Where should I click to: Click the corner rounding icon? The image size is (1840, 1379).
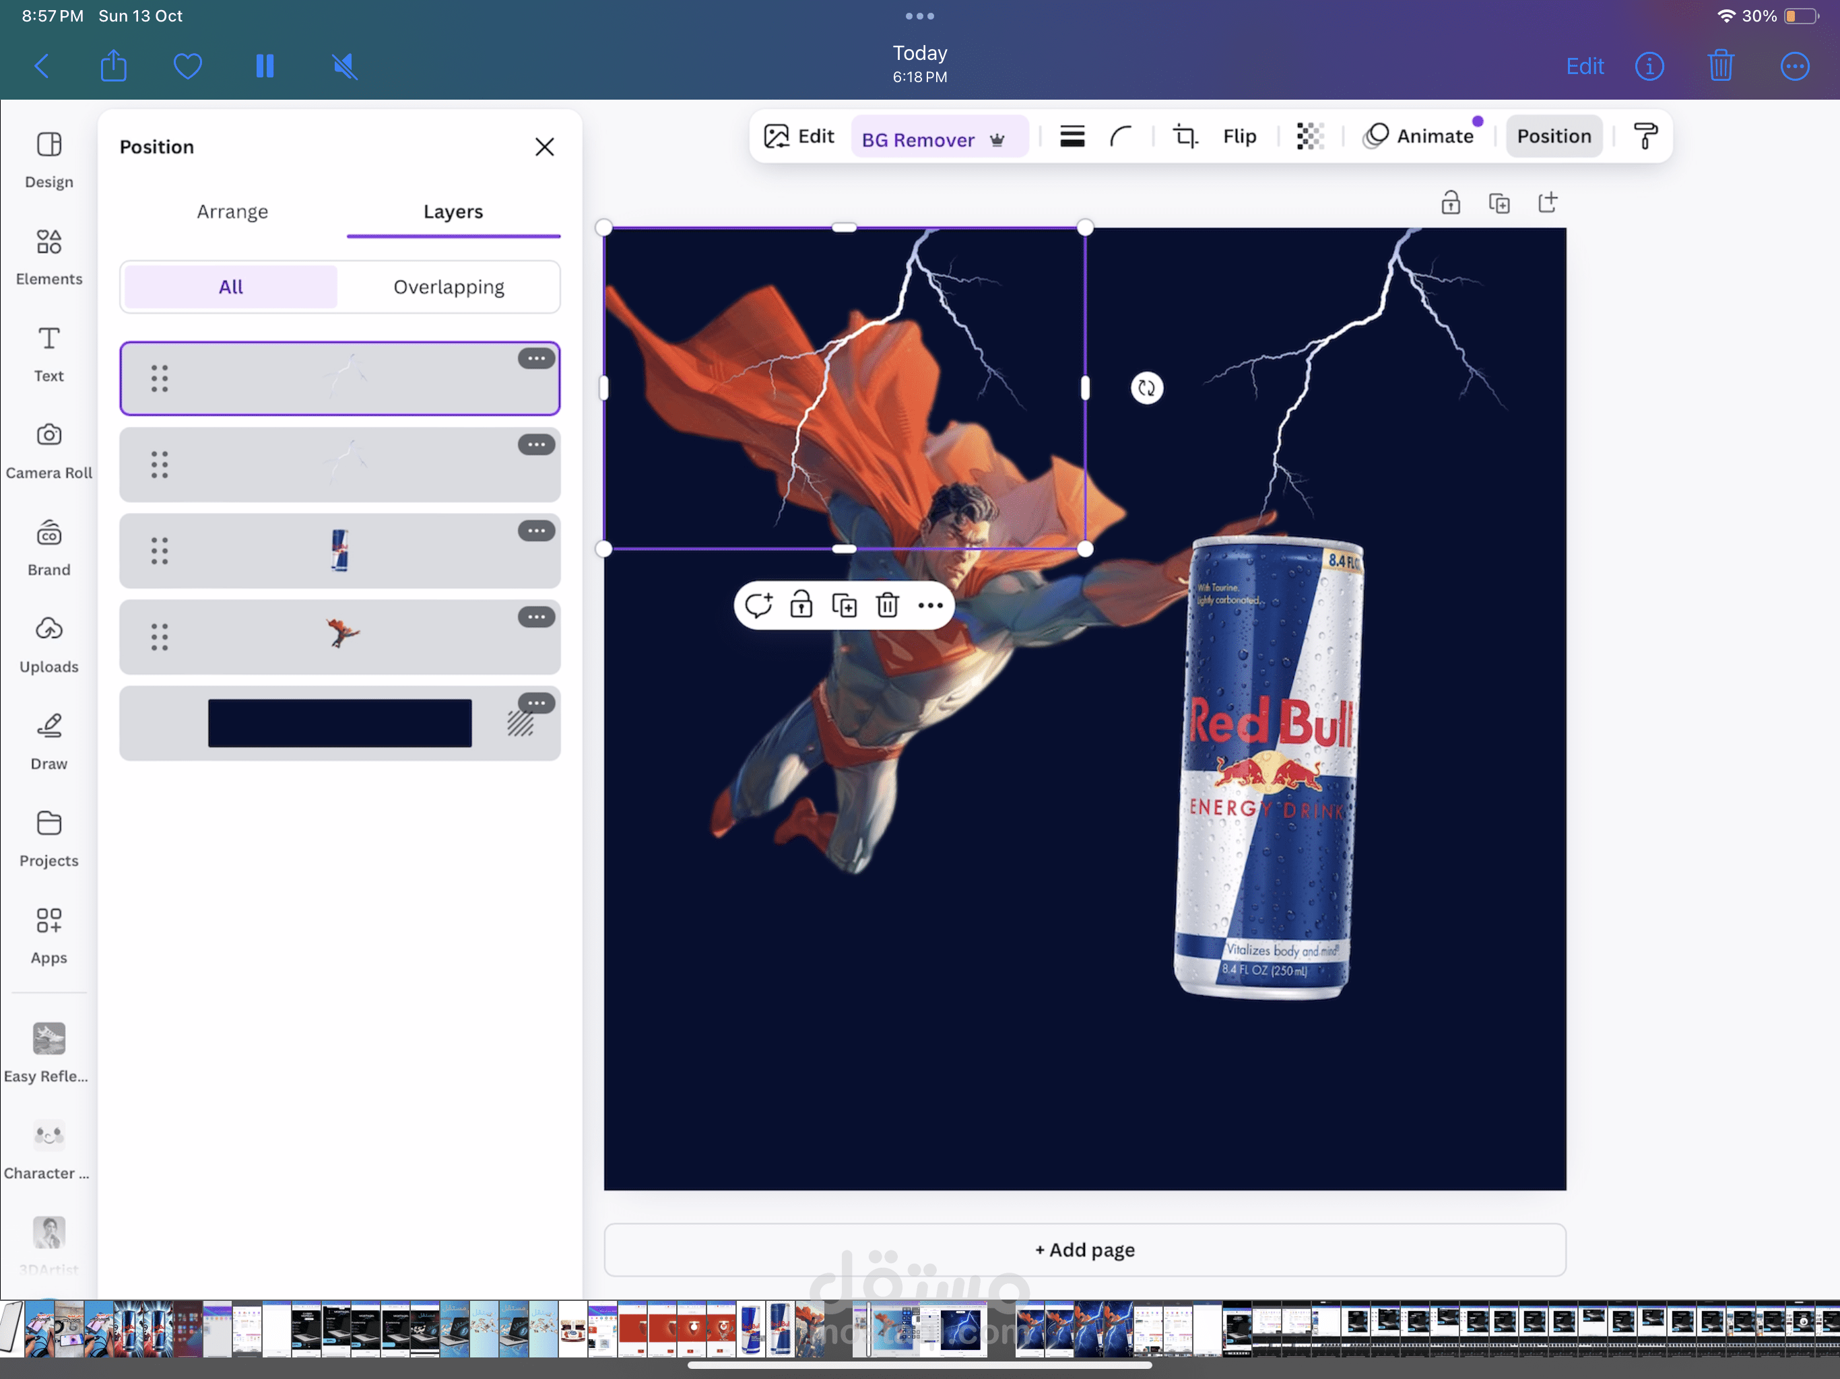pos(1121,135)
